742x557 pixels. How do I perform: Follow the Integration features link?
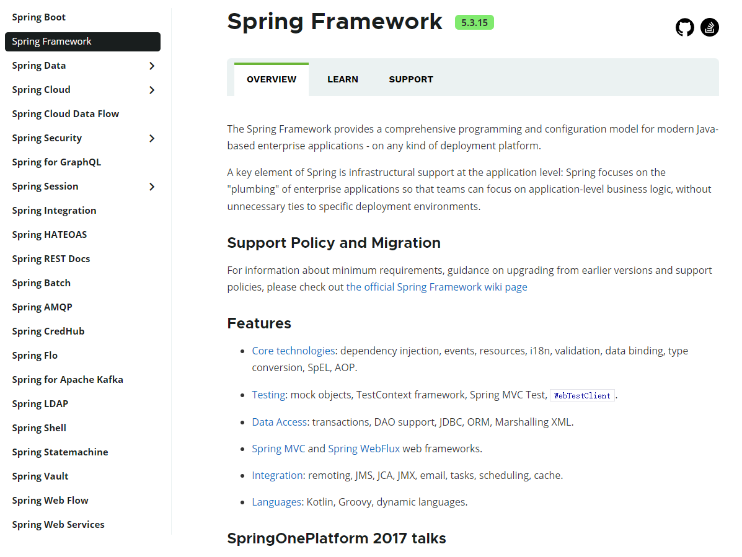(277, 475)
